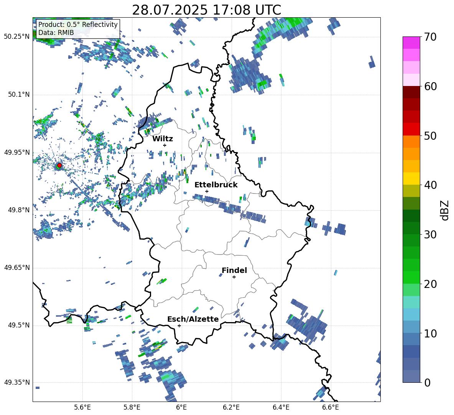
Task: Click the Findel city label
Action: (234, 270)
